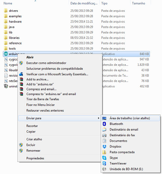The image size is (162, 174).
Task: Click the Unidade de BD-ROM disc icon
Action: [104, 169]
